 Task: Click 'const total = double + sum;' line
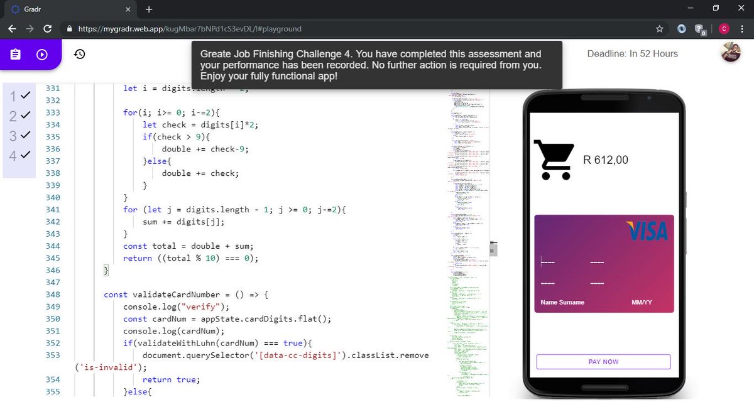click(188, 246)
